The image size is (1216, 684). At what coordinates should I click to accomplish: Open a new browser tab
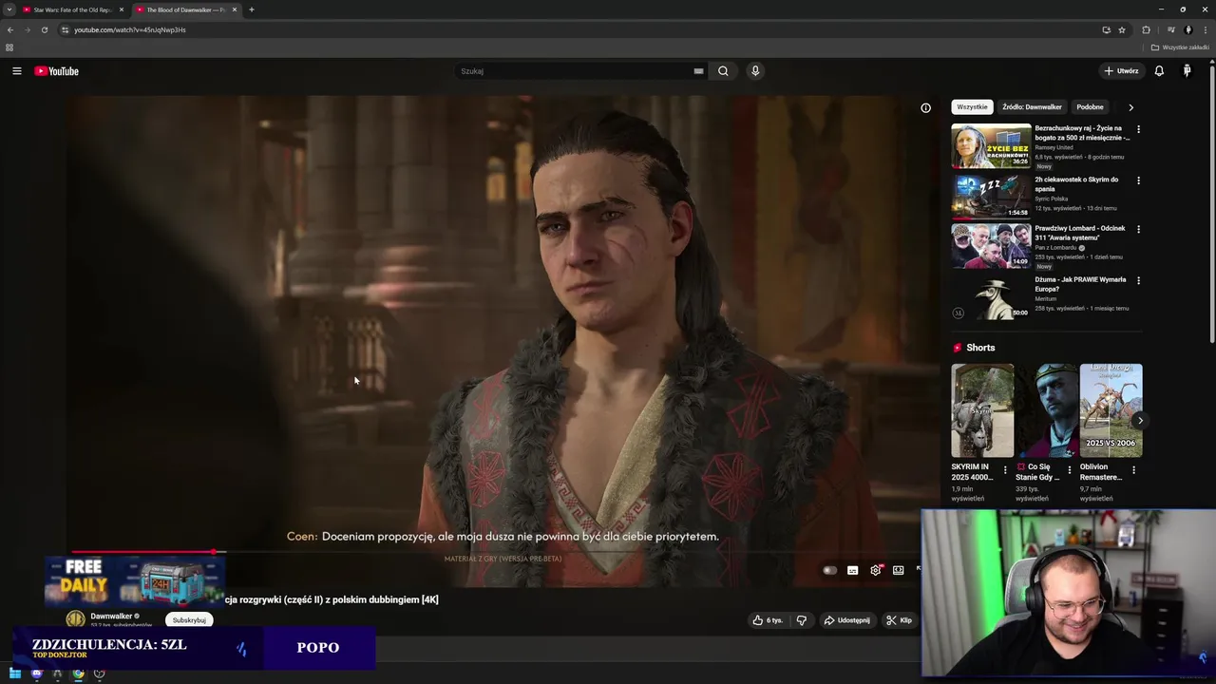point(251,9)
